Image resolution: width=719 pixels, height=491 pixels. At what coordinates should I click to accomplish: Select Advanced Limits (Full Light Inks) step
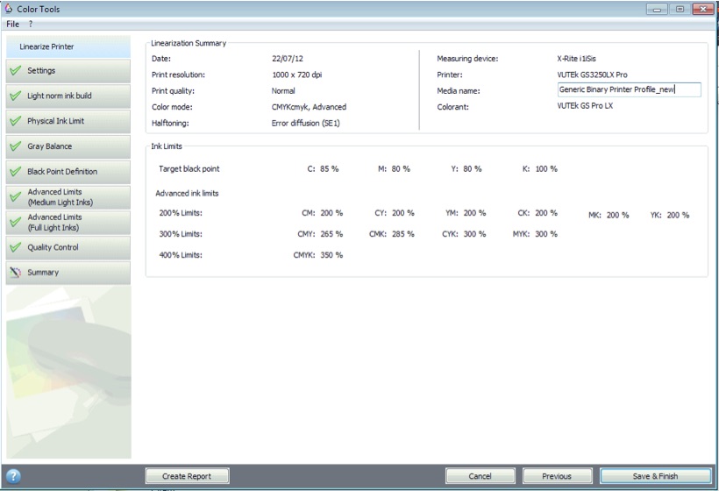click(68, 223)
